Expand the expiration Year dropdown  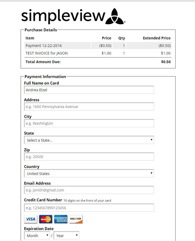click(x=66, y=236)
